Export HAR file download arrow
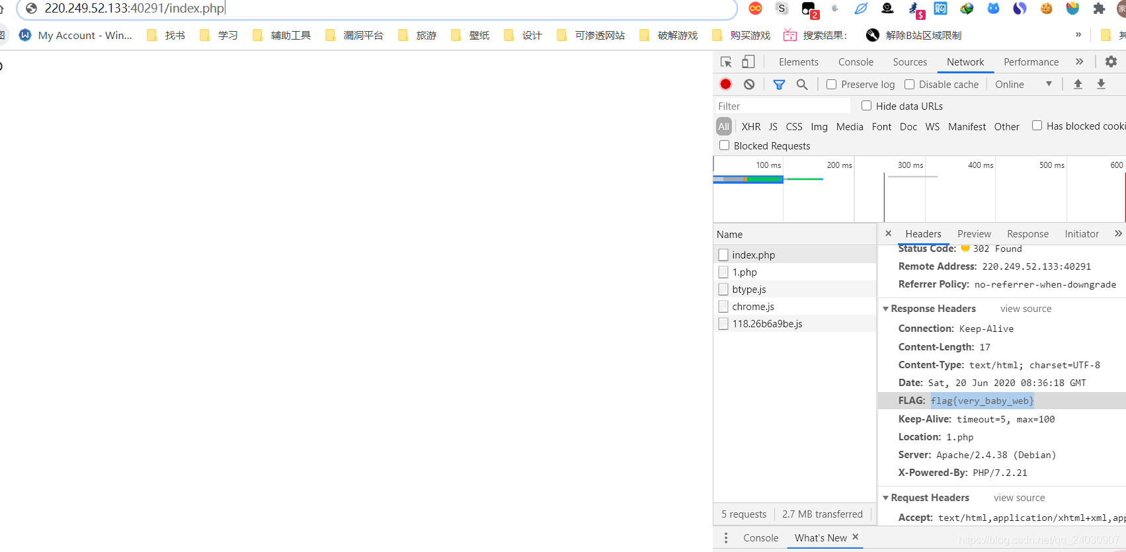 pyautogui.click(x=1101, y=84)
